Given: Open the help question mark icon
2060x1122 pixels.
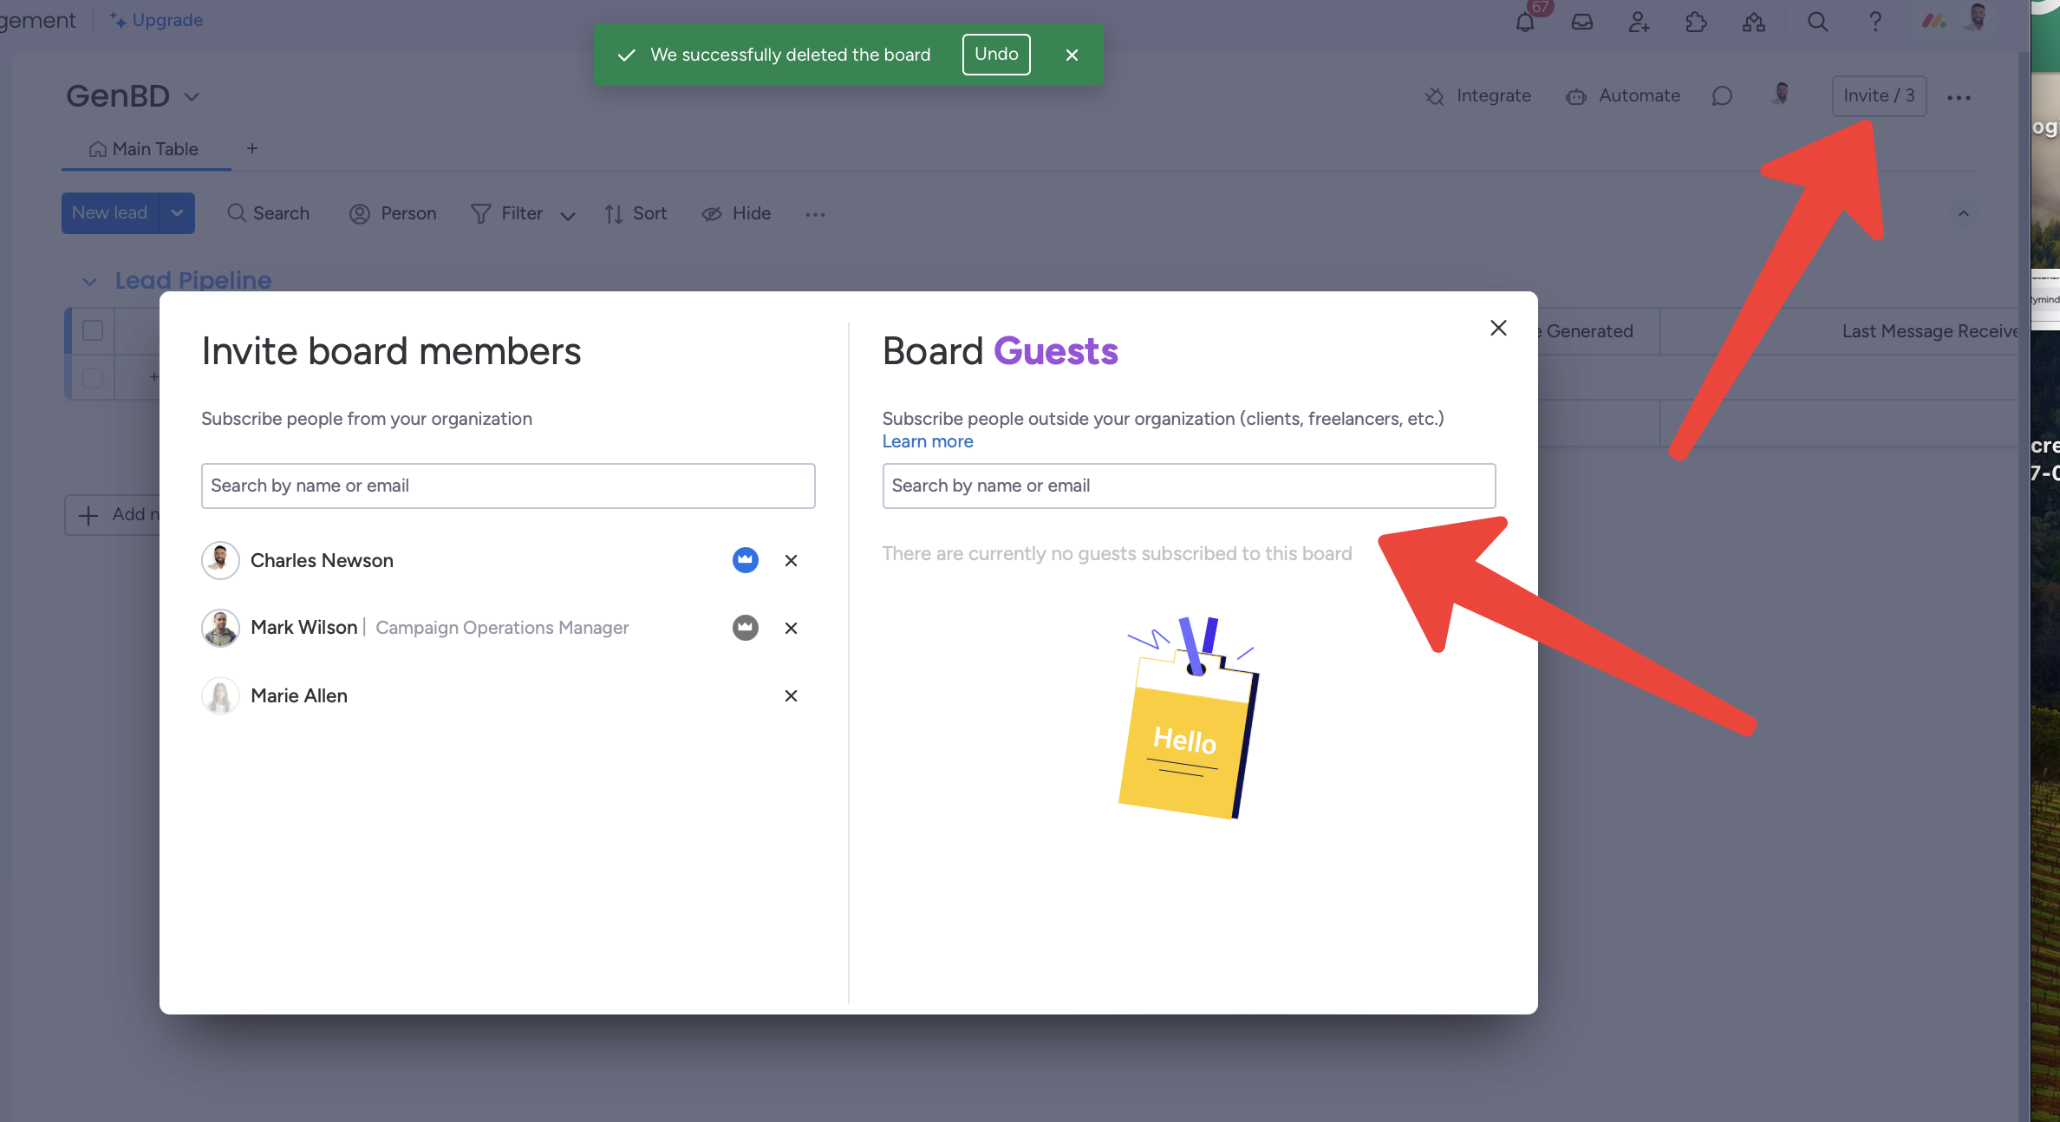Looking at the screenshot, I should [1874, 22].
